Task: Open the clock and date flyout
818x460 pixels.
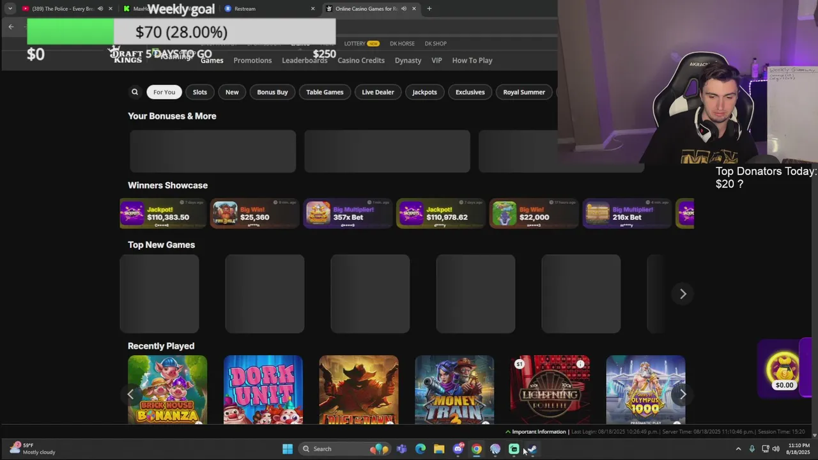Action: (x=798, y=449)
